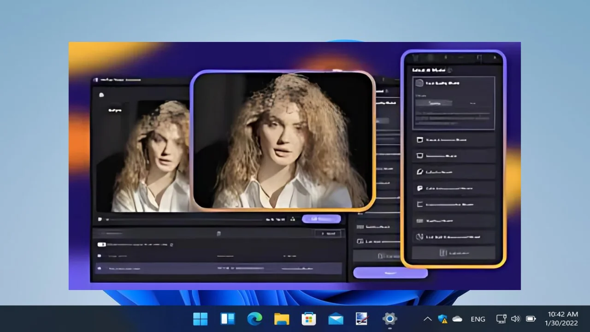Open the Mail app from the taskbar
The height and width of the screenshot is (332, 590).
click(336, 319)
